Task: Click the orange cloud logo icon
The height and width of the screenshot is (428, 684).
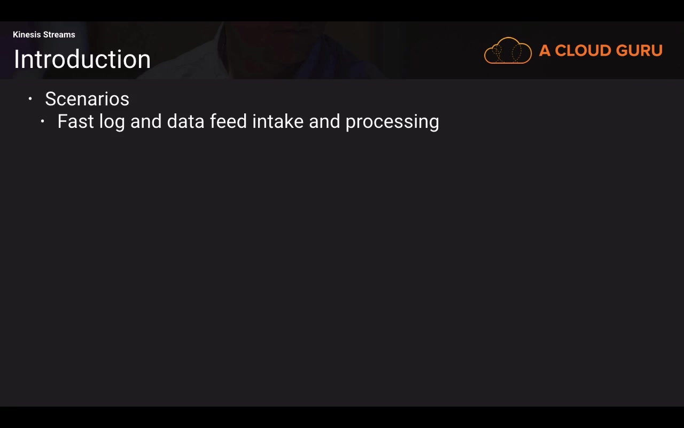Action: point(508,51)
